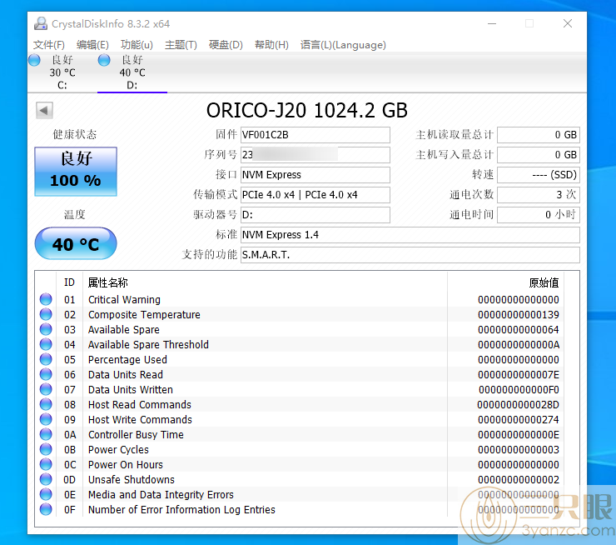Click raw value 000000000000F0 for Data Units Written
This screenshot has width=616, height=545.
point(519,390)
